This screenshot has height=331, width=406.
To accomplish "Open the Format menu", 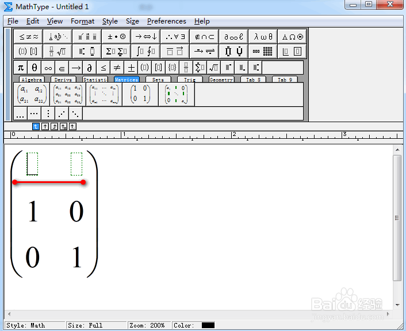I will 83,21.
